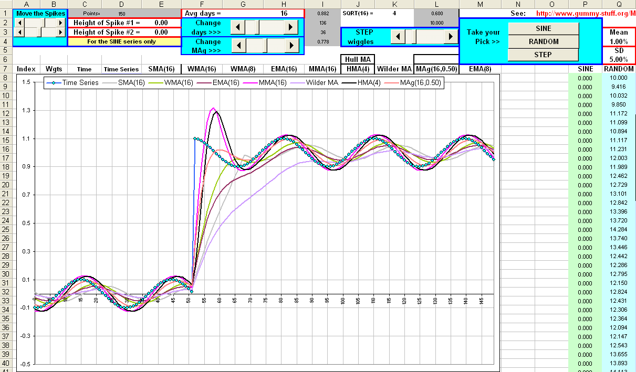Select row 36 header

(x=6, y=327)
